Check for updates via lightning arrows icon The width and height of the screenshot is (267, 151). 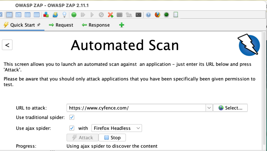coord(55,15)
